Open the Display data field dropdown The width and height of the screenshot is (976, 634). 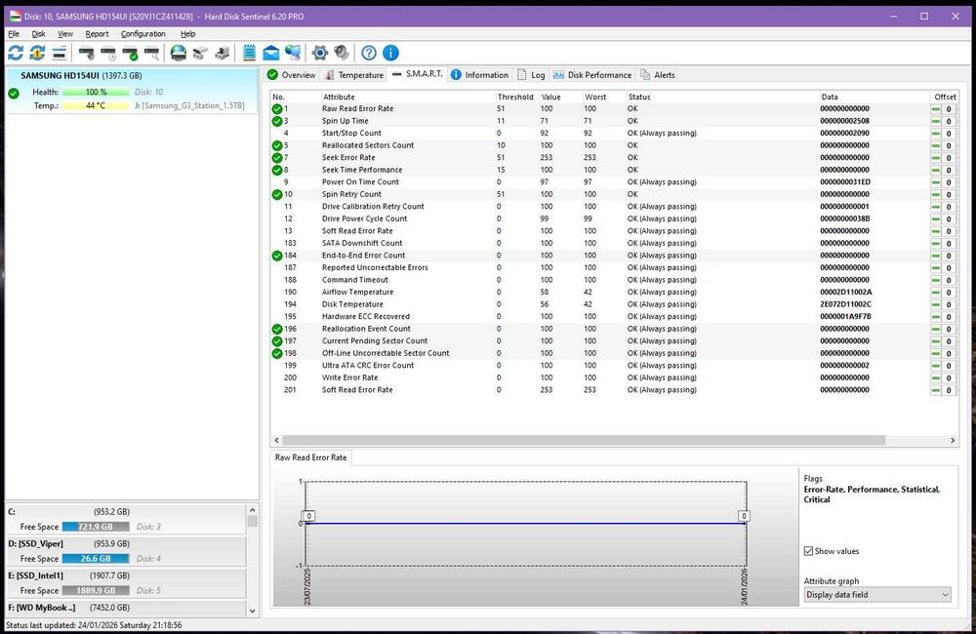[x=877, y=595]
